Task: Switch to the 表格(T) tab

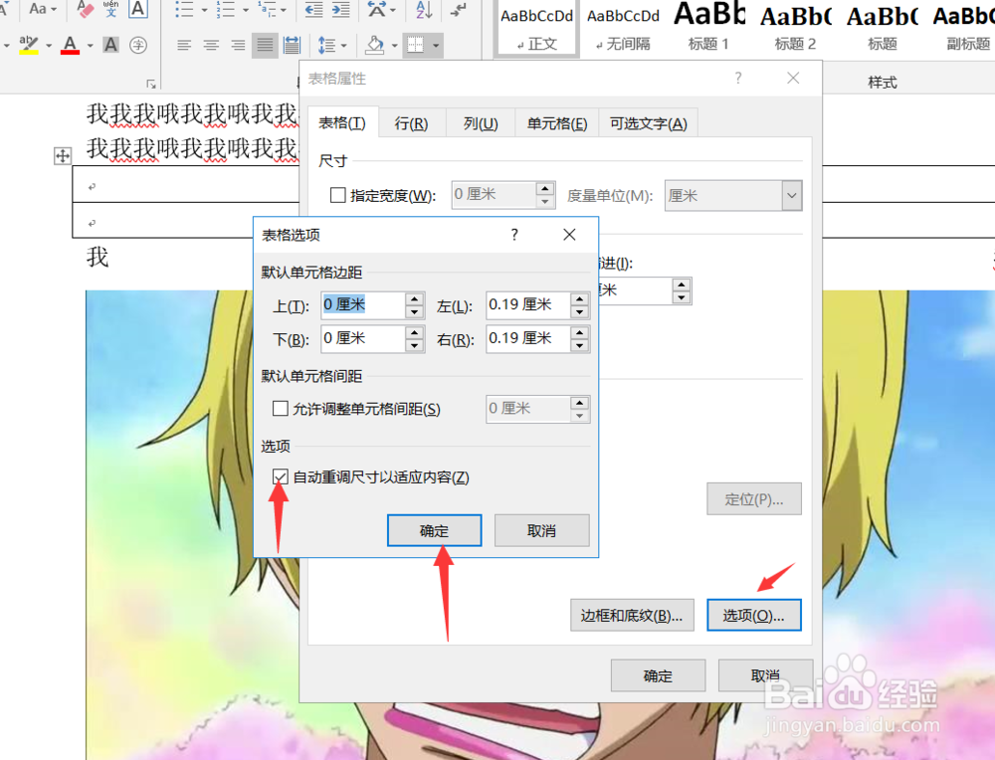Action: [342, 123]
